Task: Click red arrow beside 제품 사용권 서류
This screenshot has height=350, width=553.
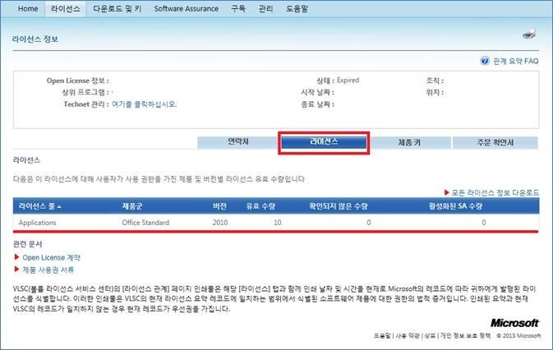Action: pos(16,269)
